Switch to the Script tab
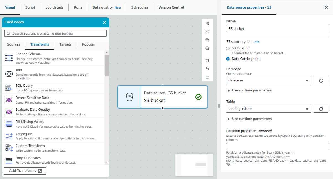Image resolution: width=333 pixels, height=179 pixels. [x=30, y=7]
